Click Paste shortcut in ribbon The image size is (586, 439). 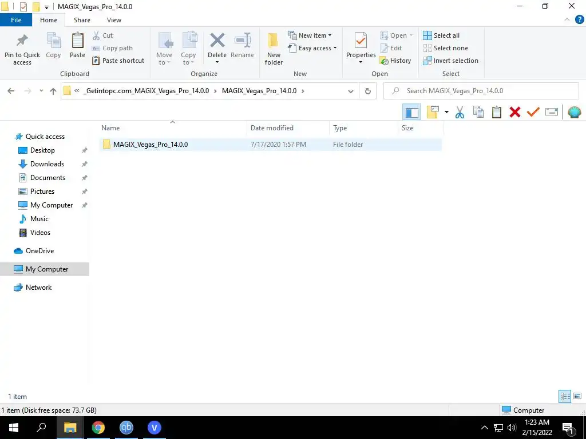pyautogui.click(x=118, y=61)
